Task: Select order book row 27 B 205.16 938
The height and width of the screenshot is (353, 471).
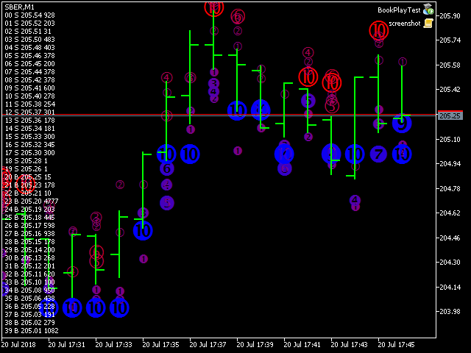Action: pos(29,234)
